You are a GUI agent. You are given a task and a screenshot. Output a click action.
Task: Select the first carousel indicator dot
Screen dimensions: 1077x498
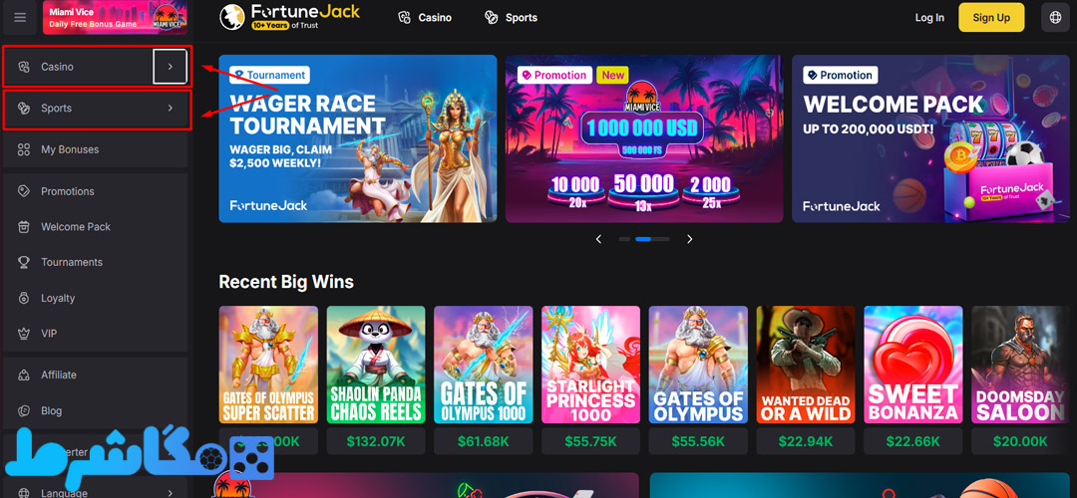point(624,239)
